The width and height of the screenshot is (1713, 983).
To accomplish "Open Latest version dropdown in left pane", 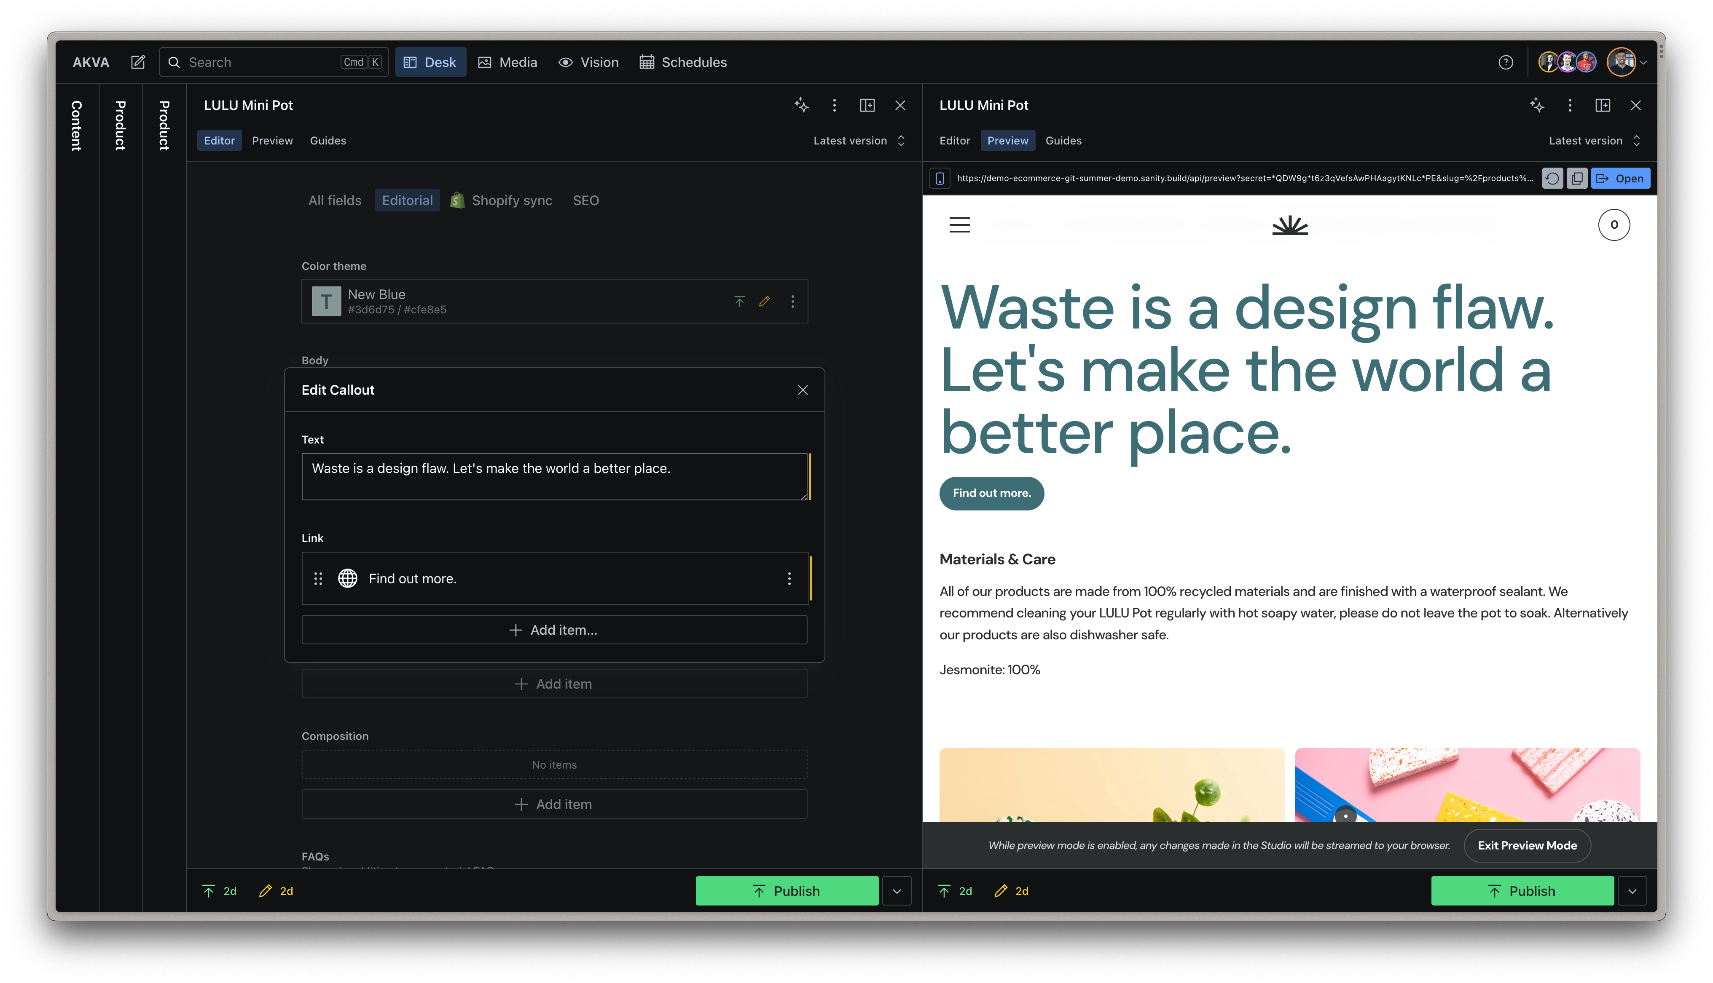I will pyautogui.click(x=859, y=140).
